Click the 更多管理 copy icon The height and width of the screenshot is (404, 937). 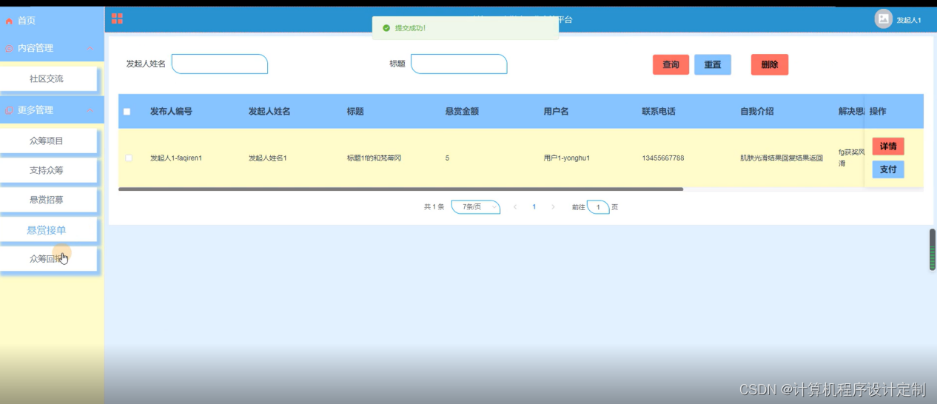(9, 110)
